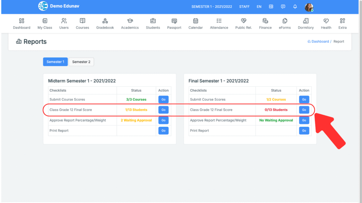Image resolution: width=362 pixels, height=203 pixels.
Task: Click Go for Midterm Print Report
Action: click(x=163, y=131)
